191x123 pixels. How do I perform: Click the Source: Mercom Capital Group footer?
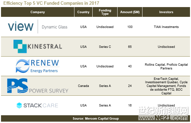click(x=96, y=119)
